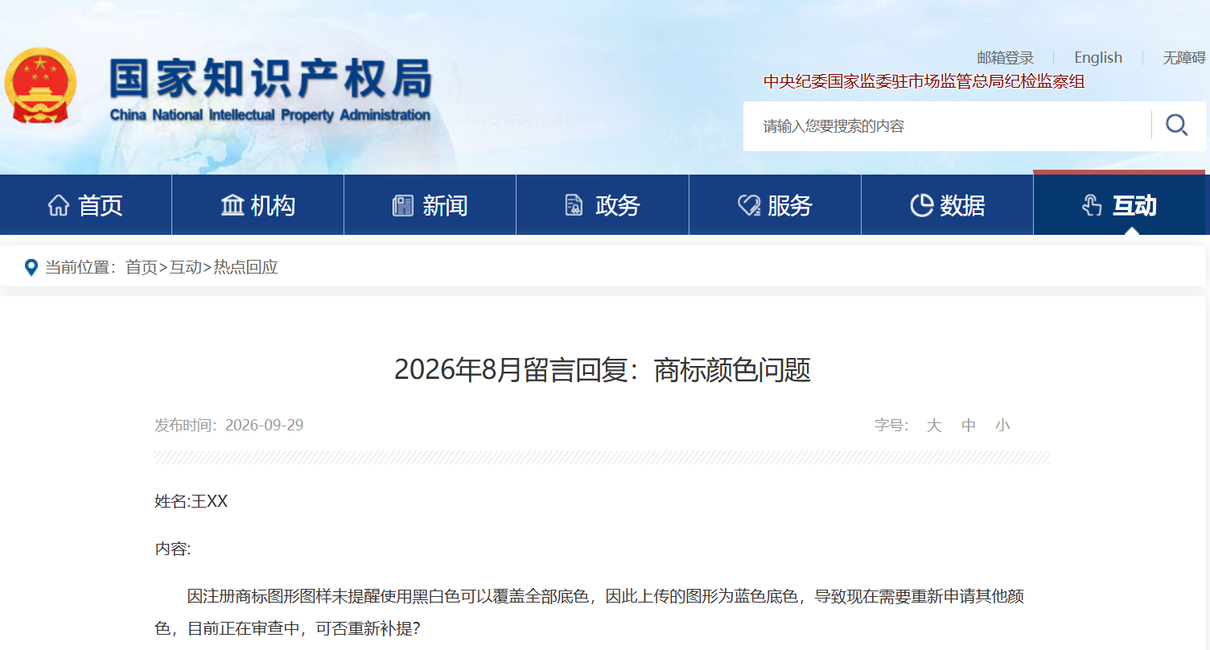Switch to the 政务 navigation tab
The height and width of the screenshot is (650, 1210).
603,205
